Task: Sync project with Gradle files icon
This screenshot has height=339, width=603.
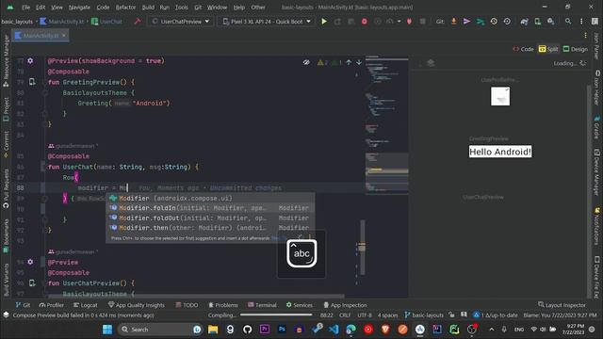Action: point(524,22)
